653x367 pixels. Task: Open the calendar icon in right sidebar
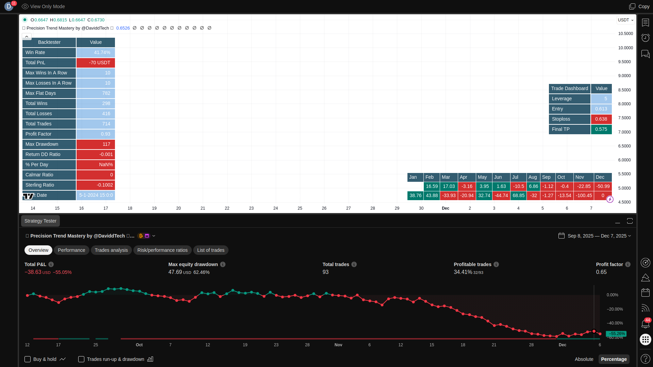(645, 293)
